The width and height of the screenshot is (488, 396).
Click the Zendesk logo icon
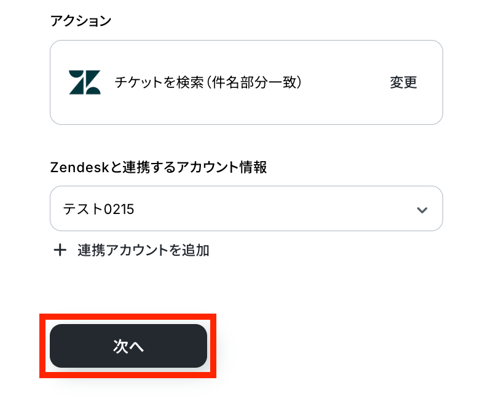pyautogui.click(x=84, y=82)
